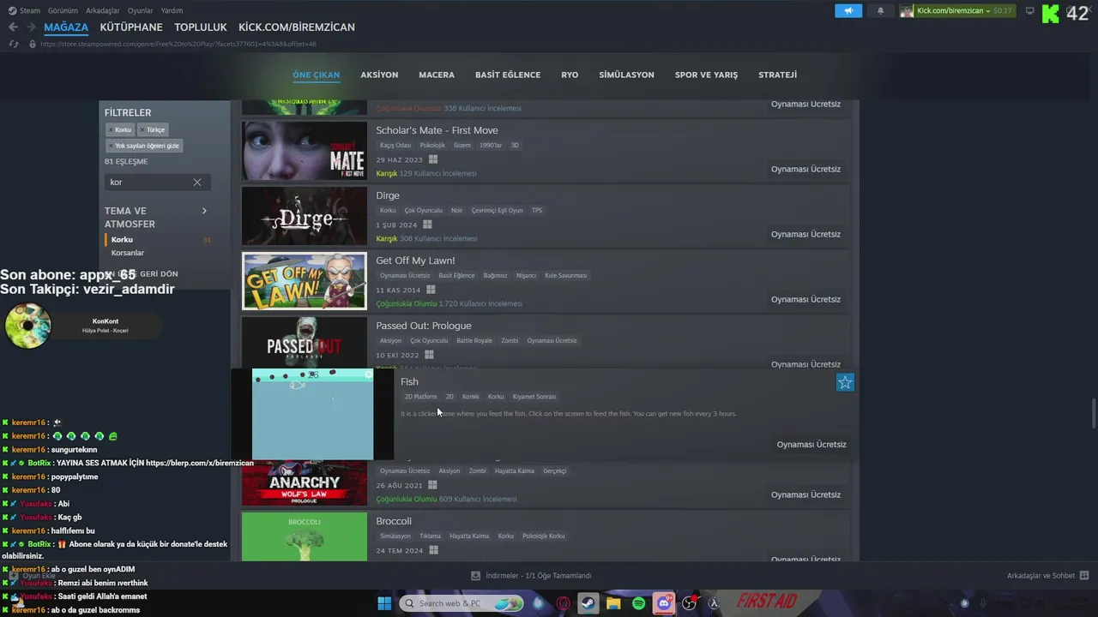Go to the MAĞAZA section
1098x617 pixels.
(66, 27)
